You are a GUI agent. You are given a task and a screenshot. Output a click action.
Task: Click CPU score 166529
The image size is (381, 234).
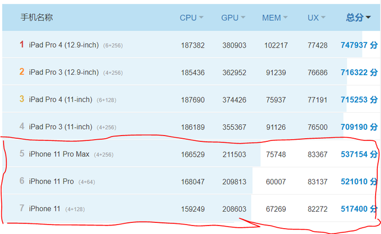[x=193, y=154]
